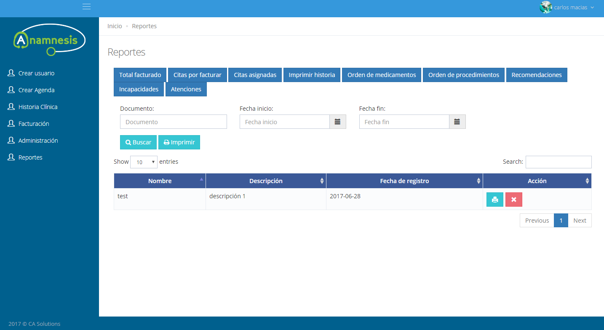Open the Fecha fin calendar picker icon

tap(457, 122)
